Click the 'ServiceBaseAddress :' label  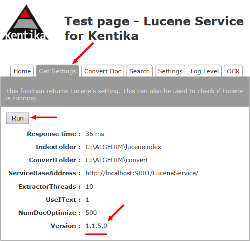(45, 173)
